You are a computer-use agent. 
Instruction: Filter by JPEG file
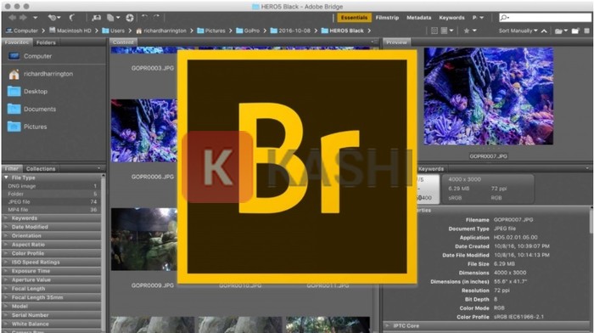coord(52,202)
